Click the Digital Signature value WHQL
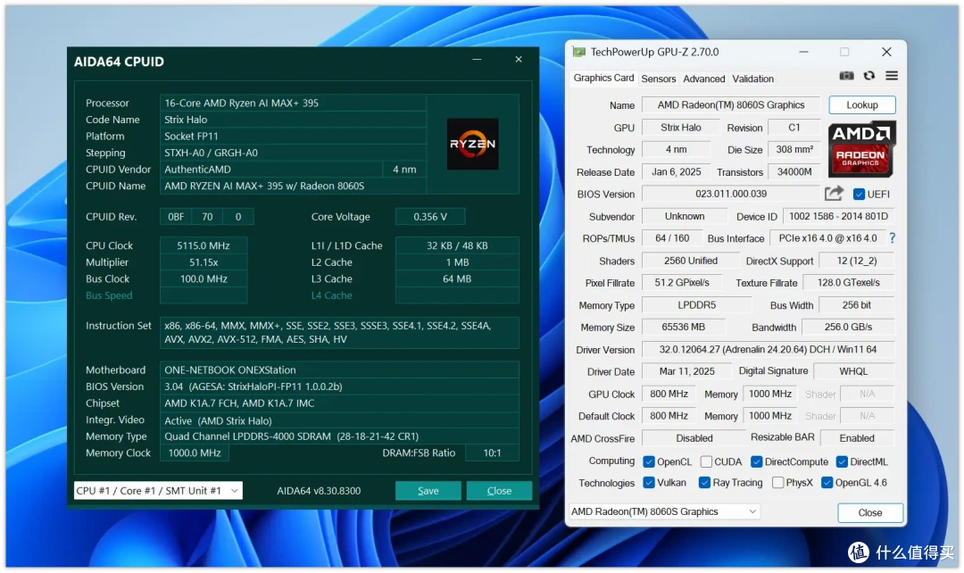 tap(854, 371)
